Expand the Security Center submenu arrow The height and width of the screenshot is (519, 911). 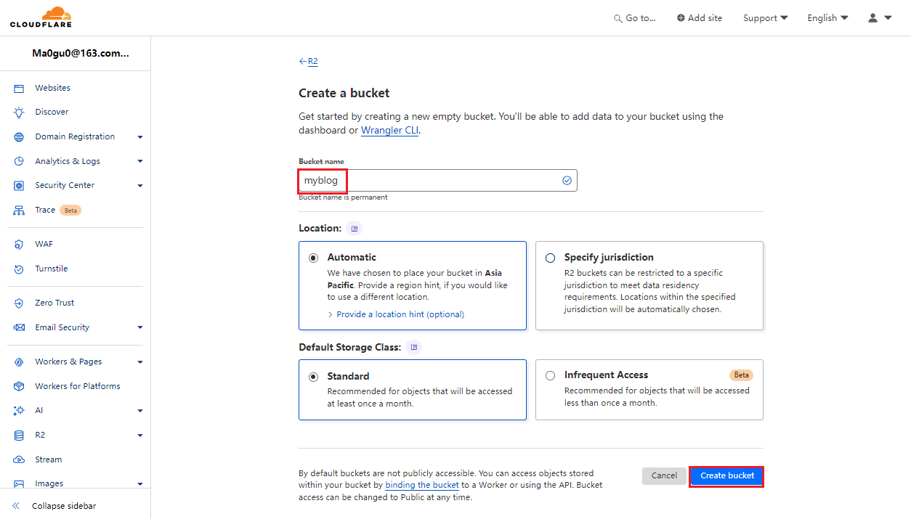click(140, 186)
